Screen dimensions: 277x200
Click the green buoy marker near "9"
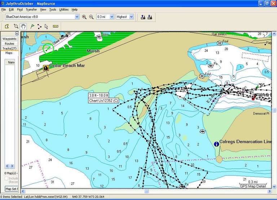257,87
